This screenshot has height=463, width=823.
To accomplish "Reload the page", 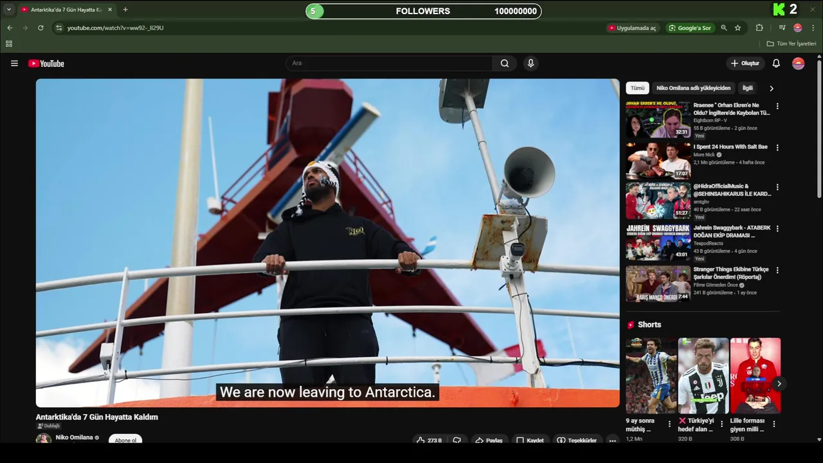I will [x=41, y=28].
